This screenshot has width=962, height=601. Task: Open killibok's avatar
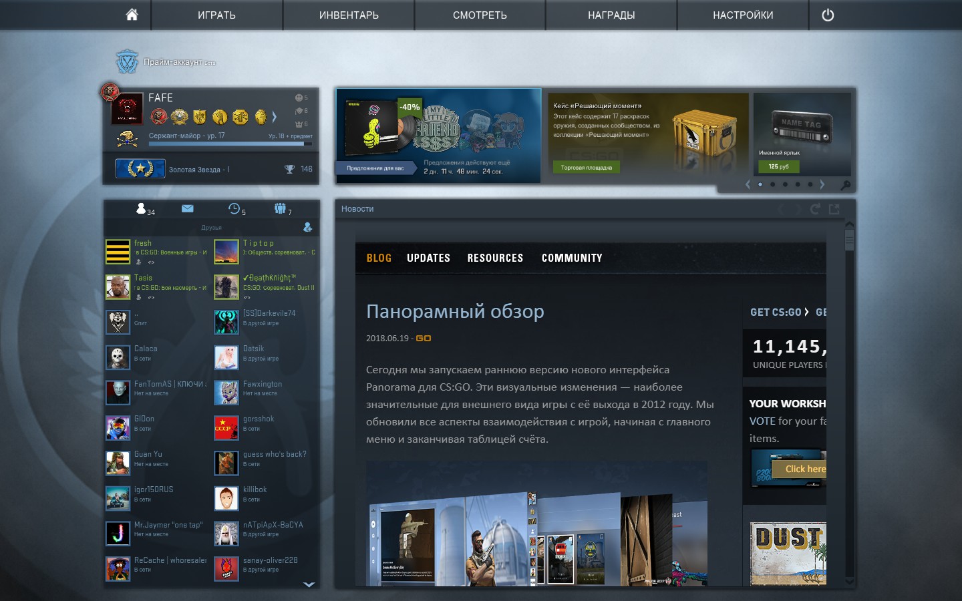pyautogui.click(x=226, y=498)
